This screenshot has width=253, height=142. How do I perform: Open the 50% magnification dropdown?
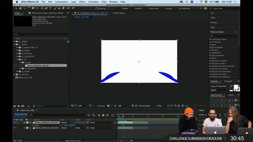click(83, 106)
